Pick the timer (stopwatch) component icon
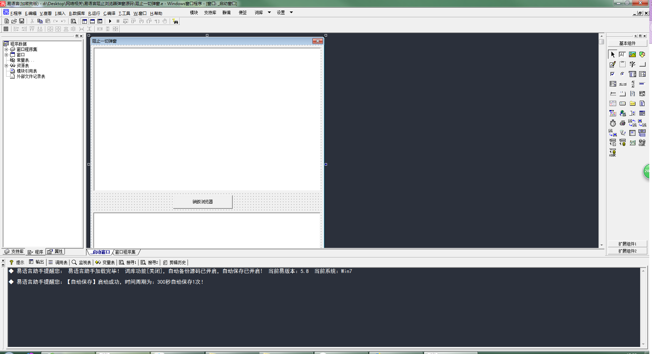 [x=612, y=123]
